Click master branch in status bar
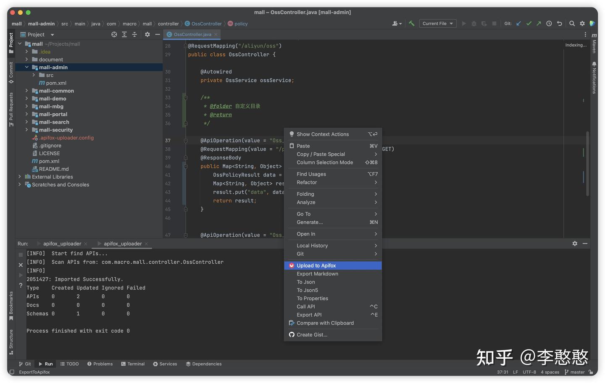The width and height of the screenshot is (605, 383). click(x=574, y=372)
